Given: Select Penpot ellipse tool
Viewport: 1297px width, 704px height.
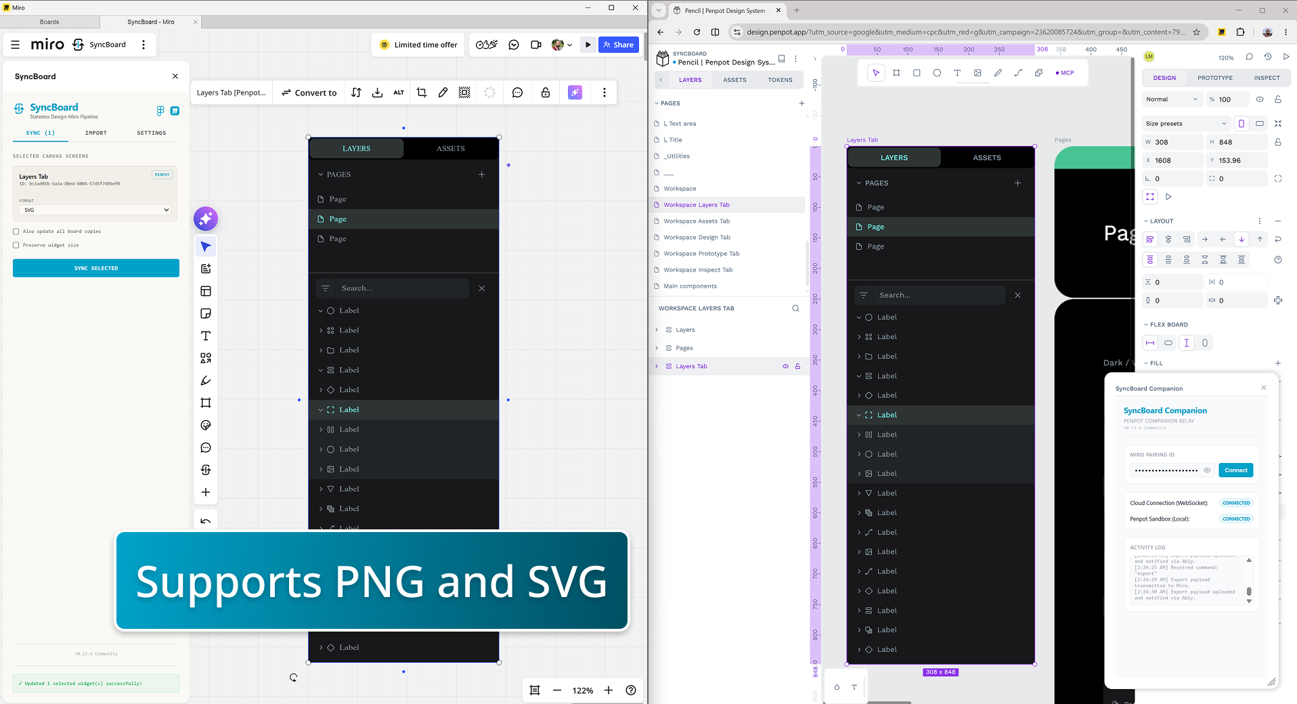Looking at the screenshot, I should pyautogui.click(x=937, y=73).
